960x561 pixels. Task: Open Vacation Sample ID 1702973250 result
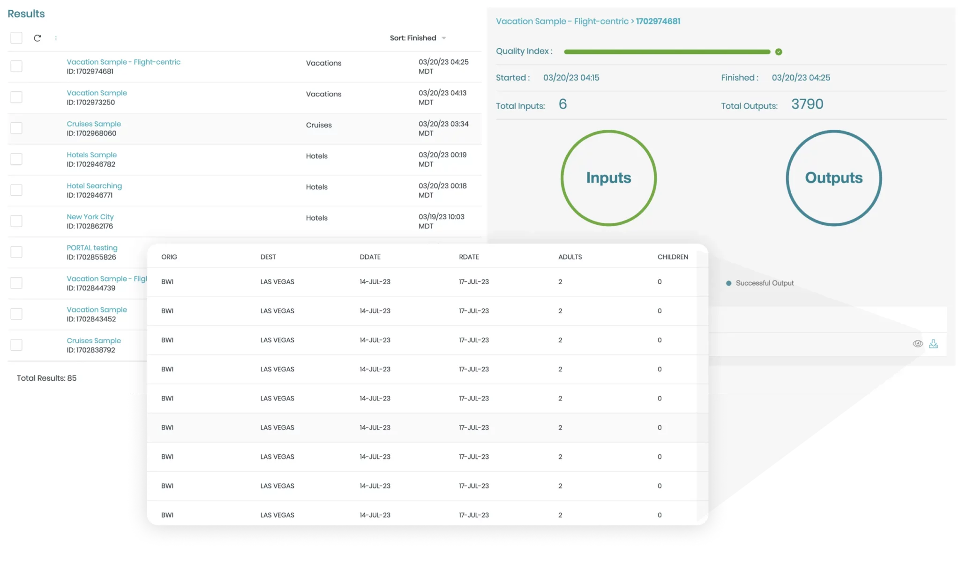[97, 93]
